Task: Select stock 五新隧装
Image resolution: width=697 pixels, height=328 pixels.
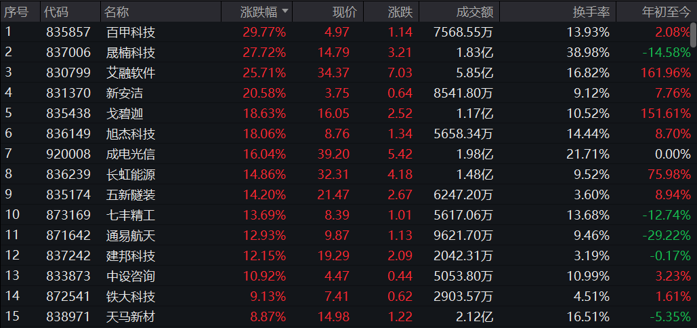Action: [x=131, y=194]
